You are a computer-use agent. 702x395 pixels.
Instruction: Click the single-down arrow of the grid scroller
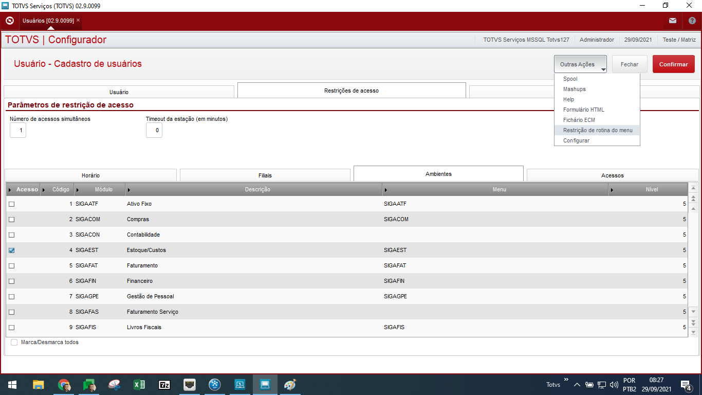tap(693, 312)
